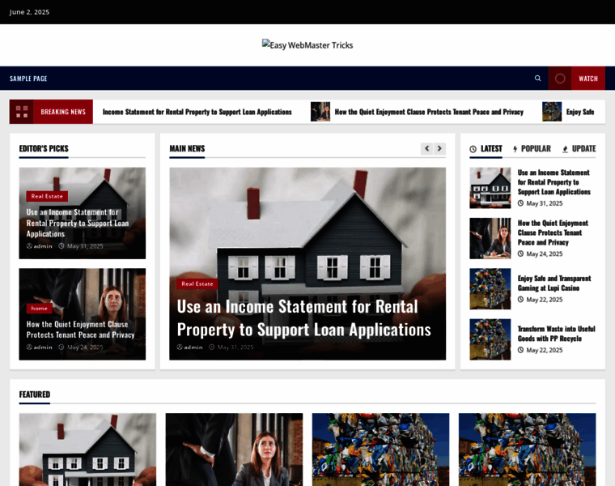The width and height of the screenshot is (615, 486).
Task: Click admin author on Main News slide
Action: click(x=190, y=347)
